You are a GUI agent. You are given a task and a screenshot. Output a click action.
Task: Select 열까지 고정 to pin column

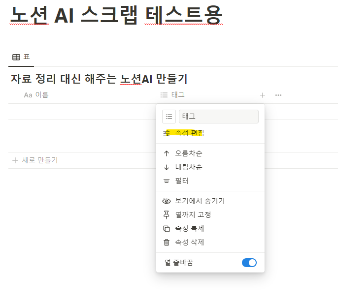(x=210, y=215)
